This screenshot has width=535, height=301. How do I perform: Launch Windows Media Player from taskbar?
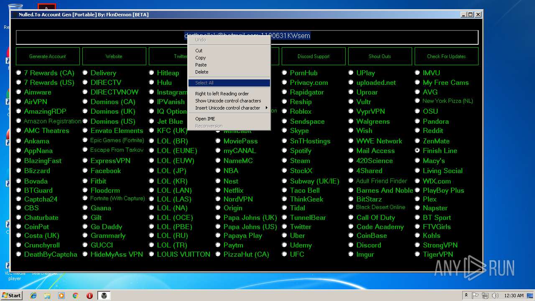click(x=61, y=296)
